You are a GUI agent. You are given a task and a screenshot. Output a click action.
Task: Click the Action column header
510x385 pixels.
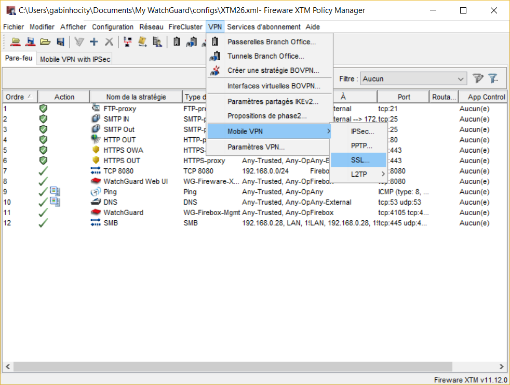tap(64, 97)
